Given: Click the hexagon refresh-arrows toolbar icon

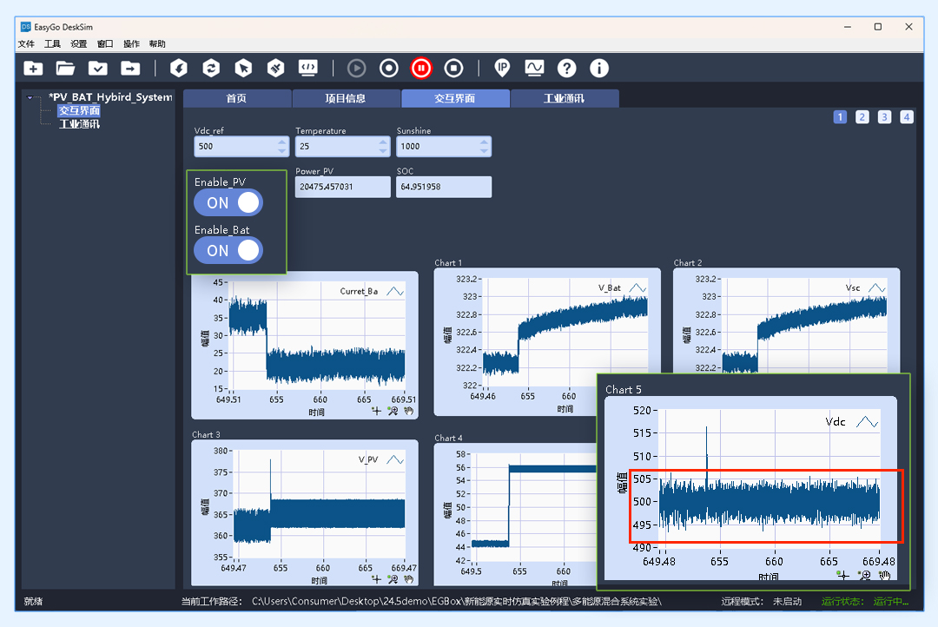Looking at the screenshot, I should click(x=210, y=69).
